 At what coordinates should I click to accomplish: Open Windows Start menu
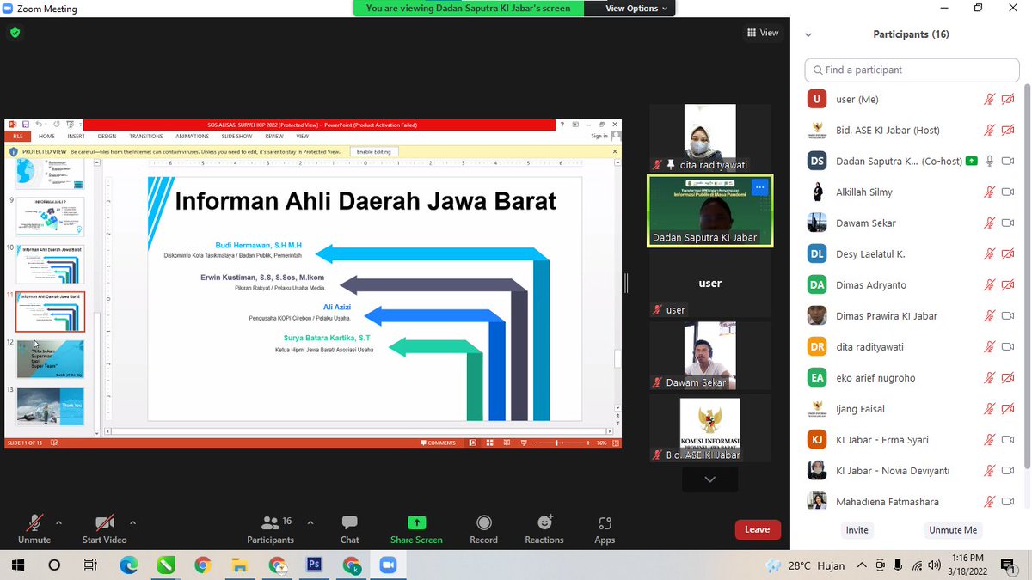[x=17, y=565]
